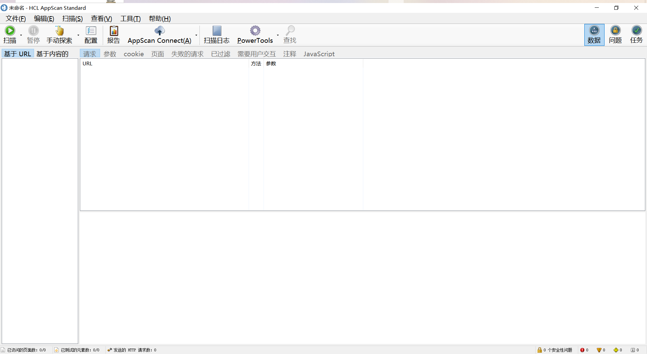Switch to the 任务 tasks view
The width and height of the screenshot is (647, 354).
coord(637,35)
